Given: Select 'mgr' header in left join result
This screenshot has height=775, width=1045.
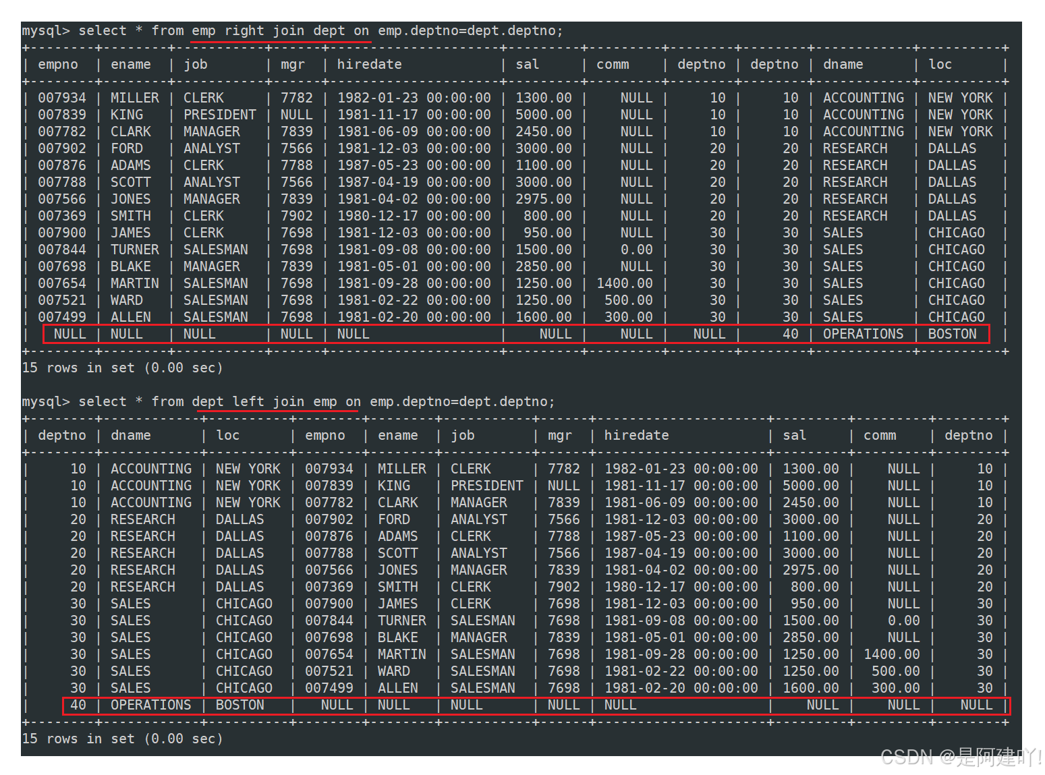Looking at the screenshot, I should (560, 436).
